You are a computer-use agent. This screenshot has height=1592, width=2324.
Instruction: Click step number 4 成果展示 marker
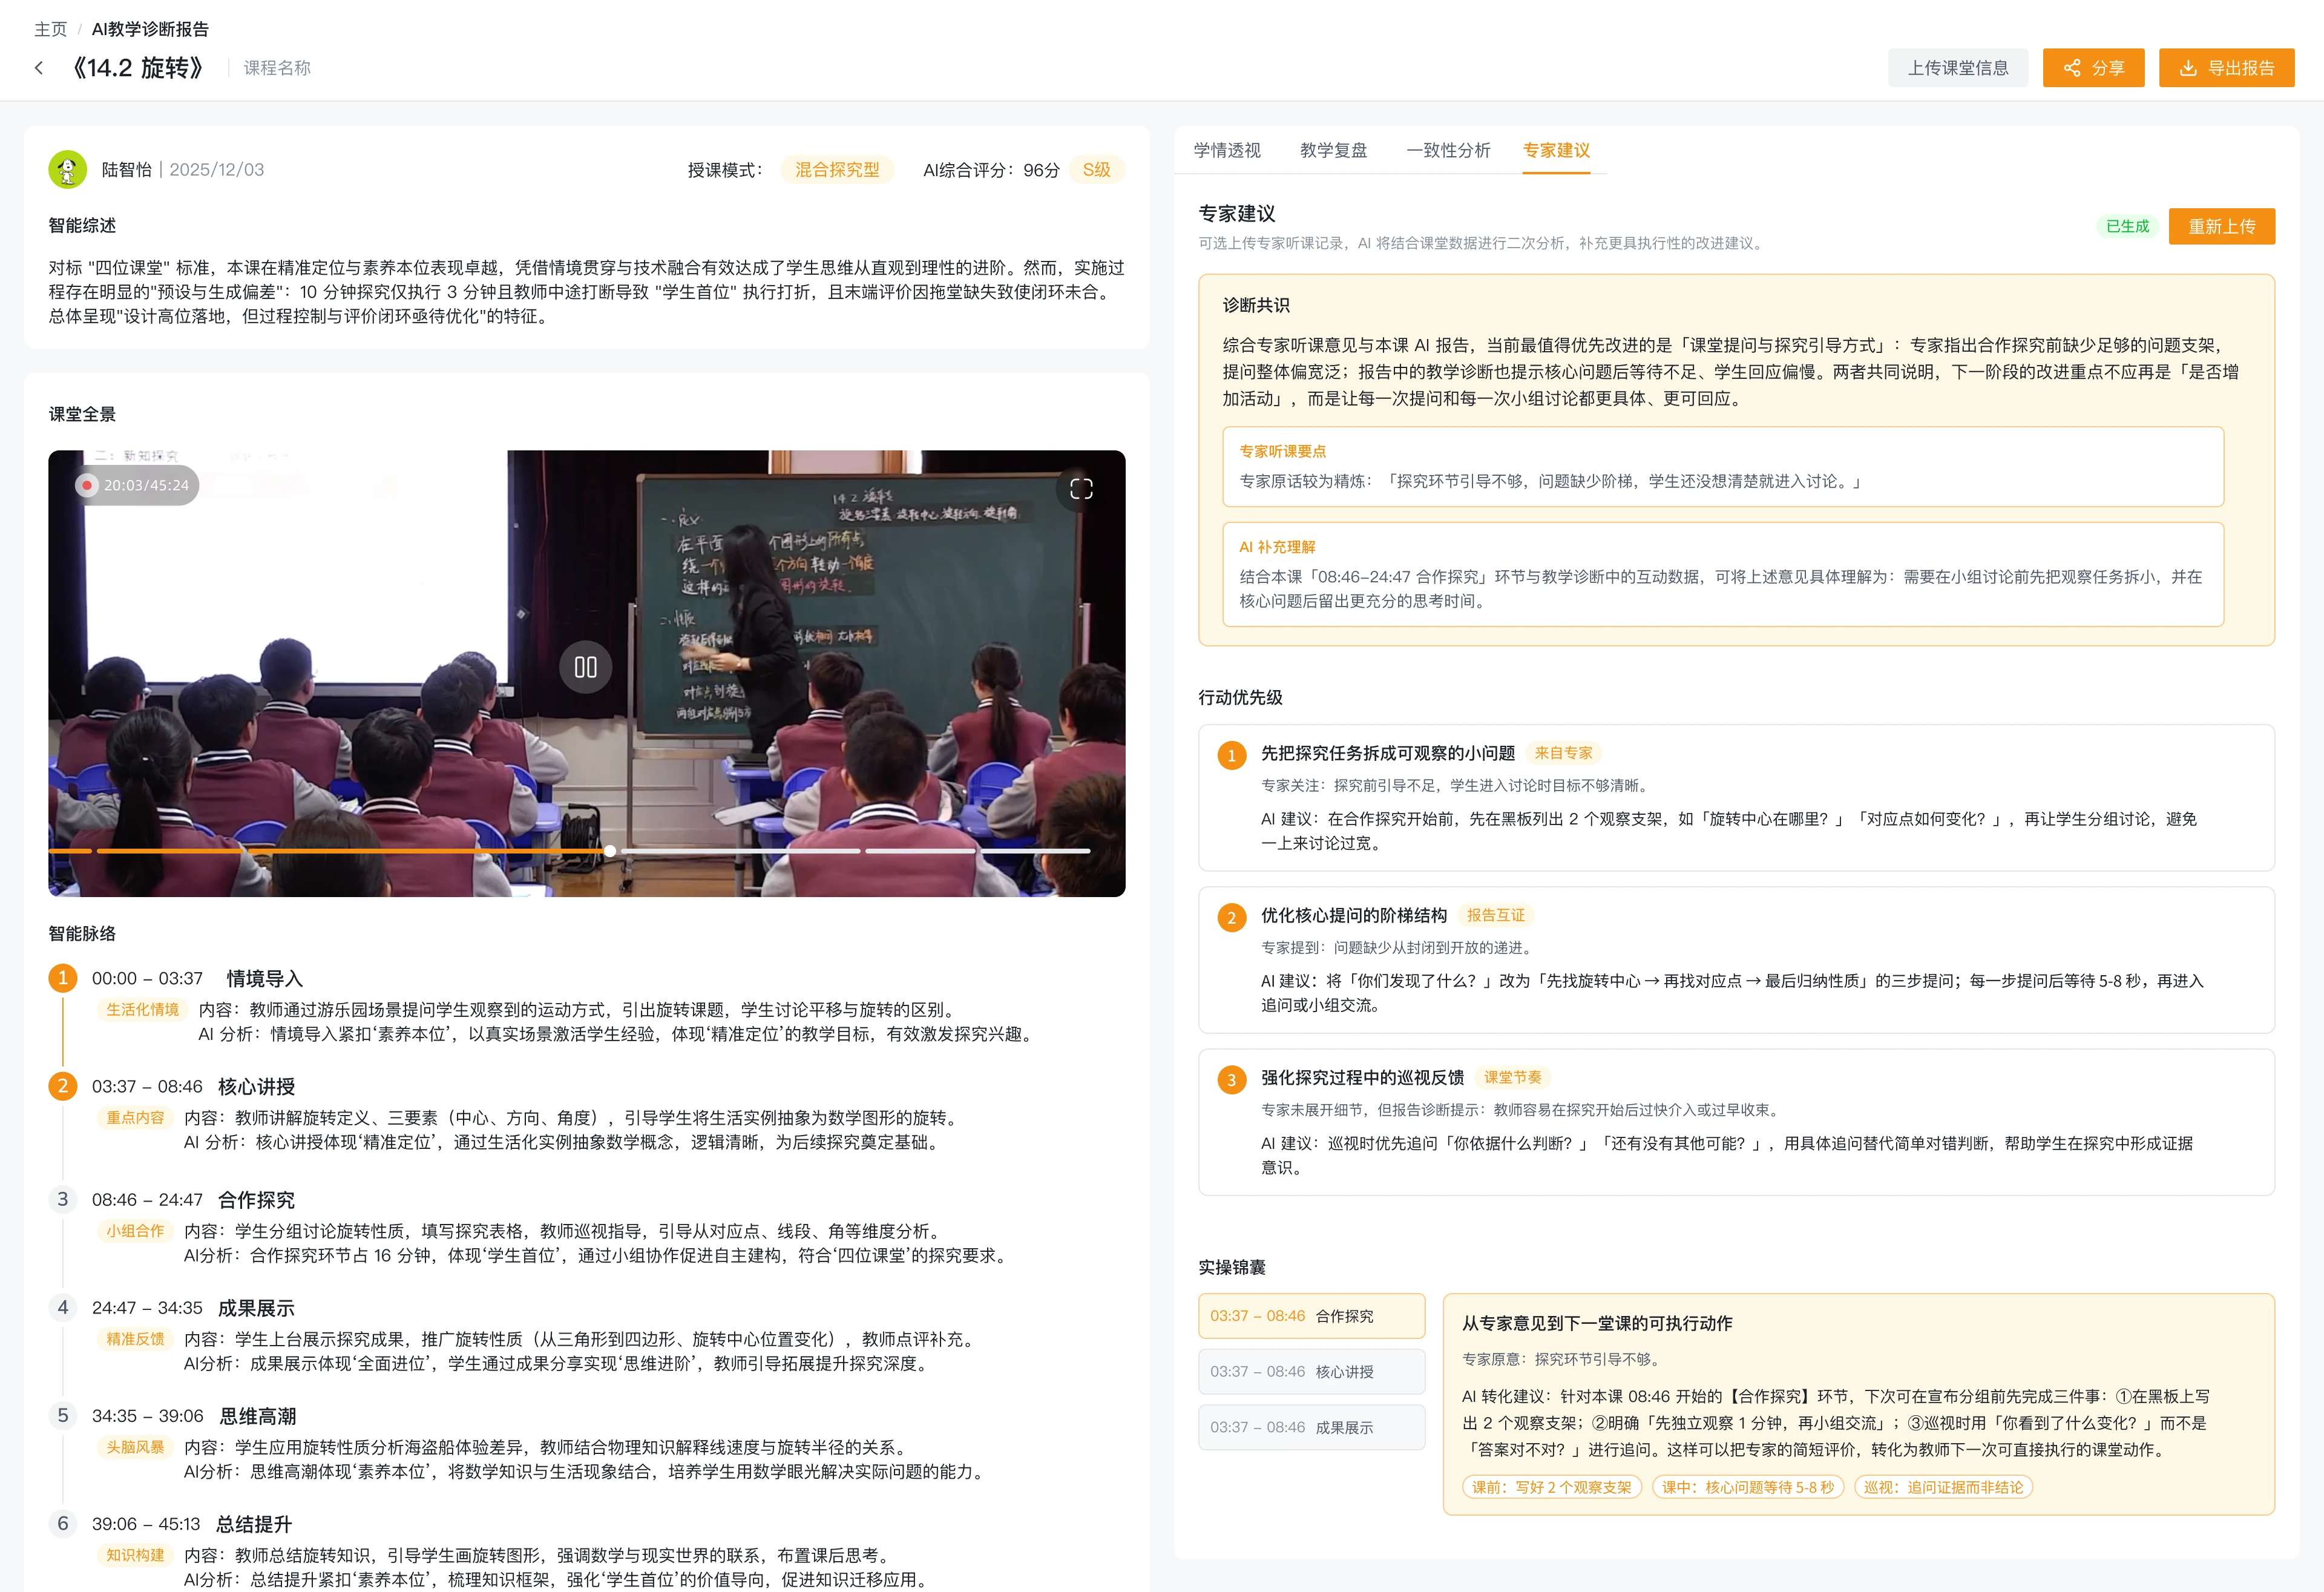[63, 1307]
